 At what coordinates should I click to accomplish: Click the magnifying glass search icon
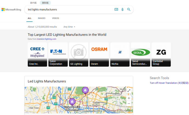coord(129,9)
